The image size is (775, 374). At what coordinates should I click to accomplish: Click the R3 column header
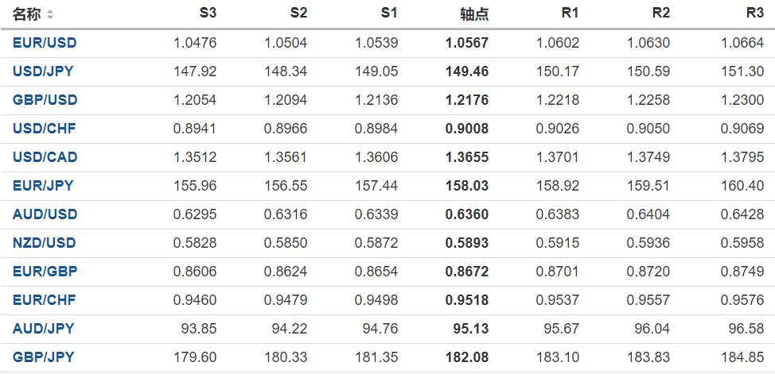pyautogui.click(x=754, y=13)
